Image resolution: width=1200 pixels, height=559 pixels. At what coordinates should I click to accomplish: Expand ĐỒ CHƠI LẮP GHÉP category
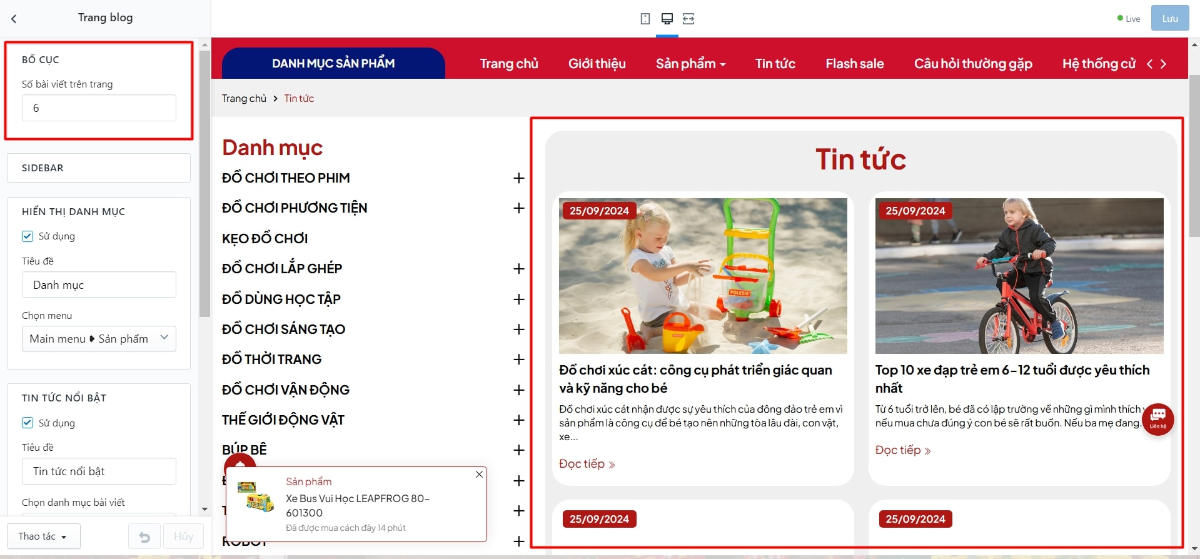click(518, 269)
